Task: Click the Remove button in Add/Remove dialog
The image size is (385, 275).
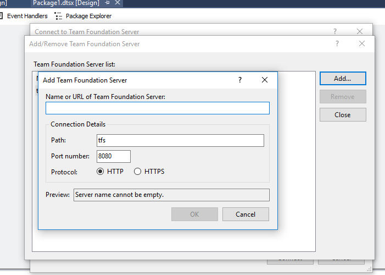Action: pos(343,97)
